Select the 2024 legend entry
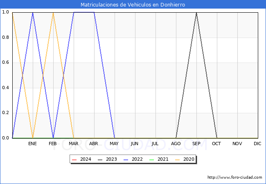Screen dimensions: 266x184 click(81, 159)
